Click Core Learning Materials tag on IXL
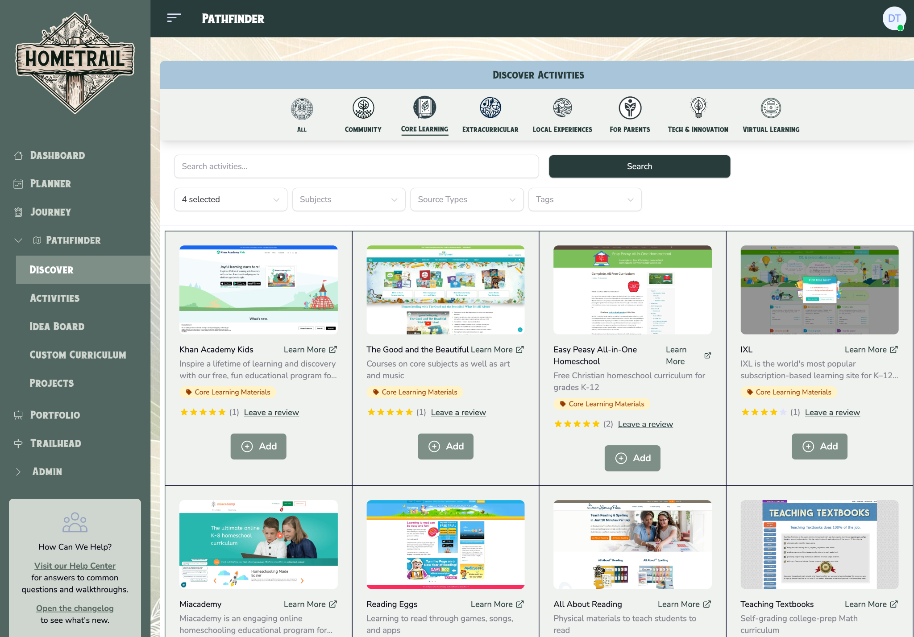This screenshot has height=637, width=914. (789, 392)
